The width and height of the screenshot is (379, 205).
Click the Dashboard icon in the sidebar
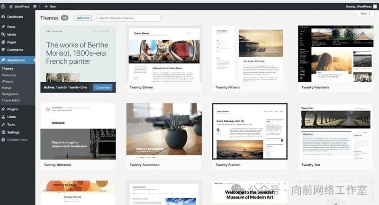tap(3, 17)
